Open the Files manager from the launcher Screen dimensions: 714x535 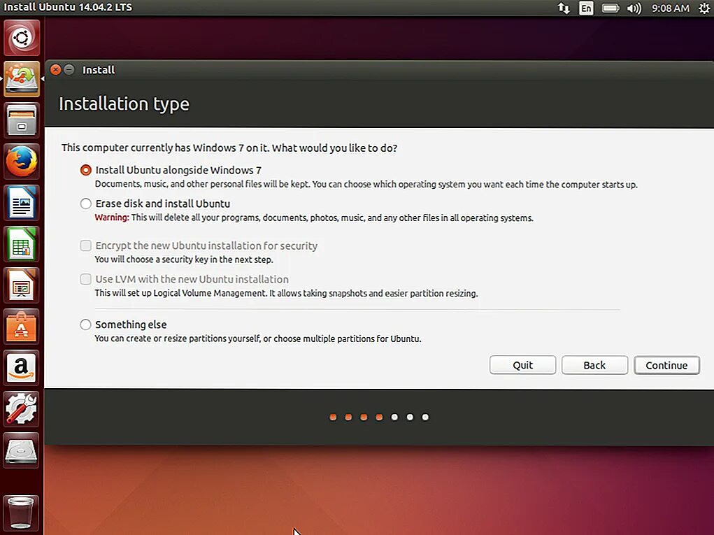(22, 120)
